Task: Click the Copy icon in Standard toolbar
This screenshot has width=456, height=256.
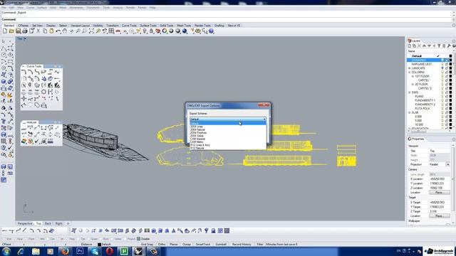Action: tap(45, 31)
